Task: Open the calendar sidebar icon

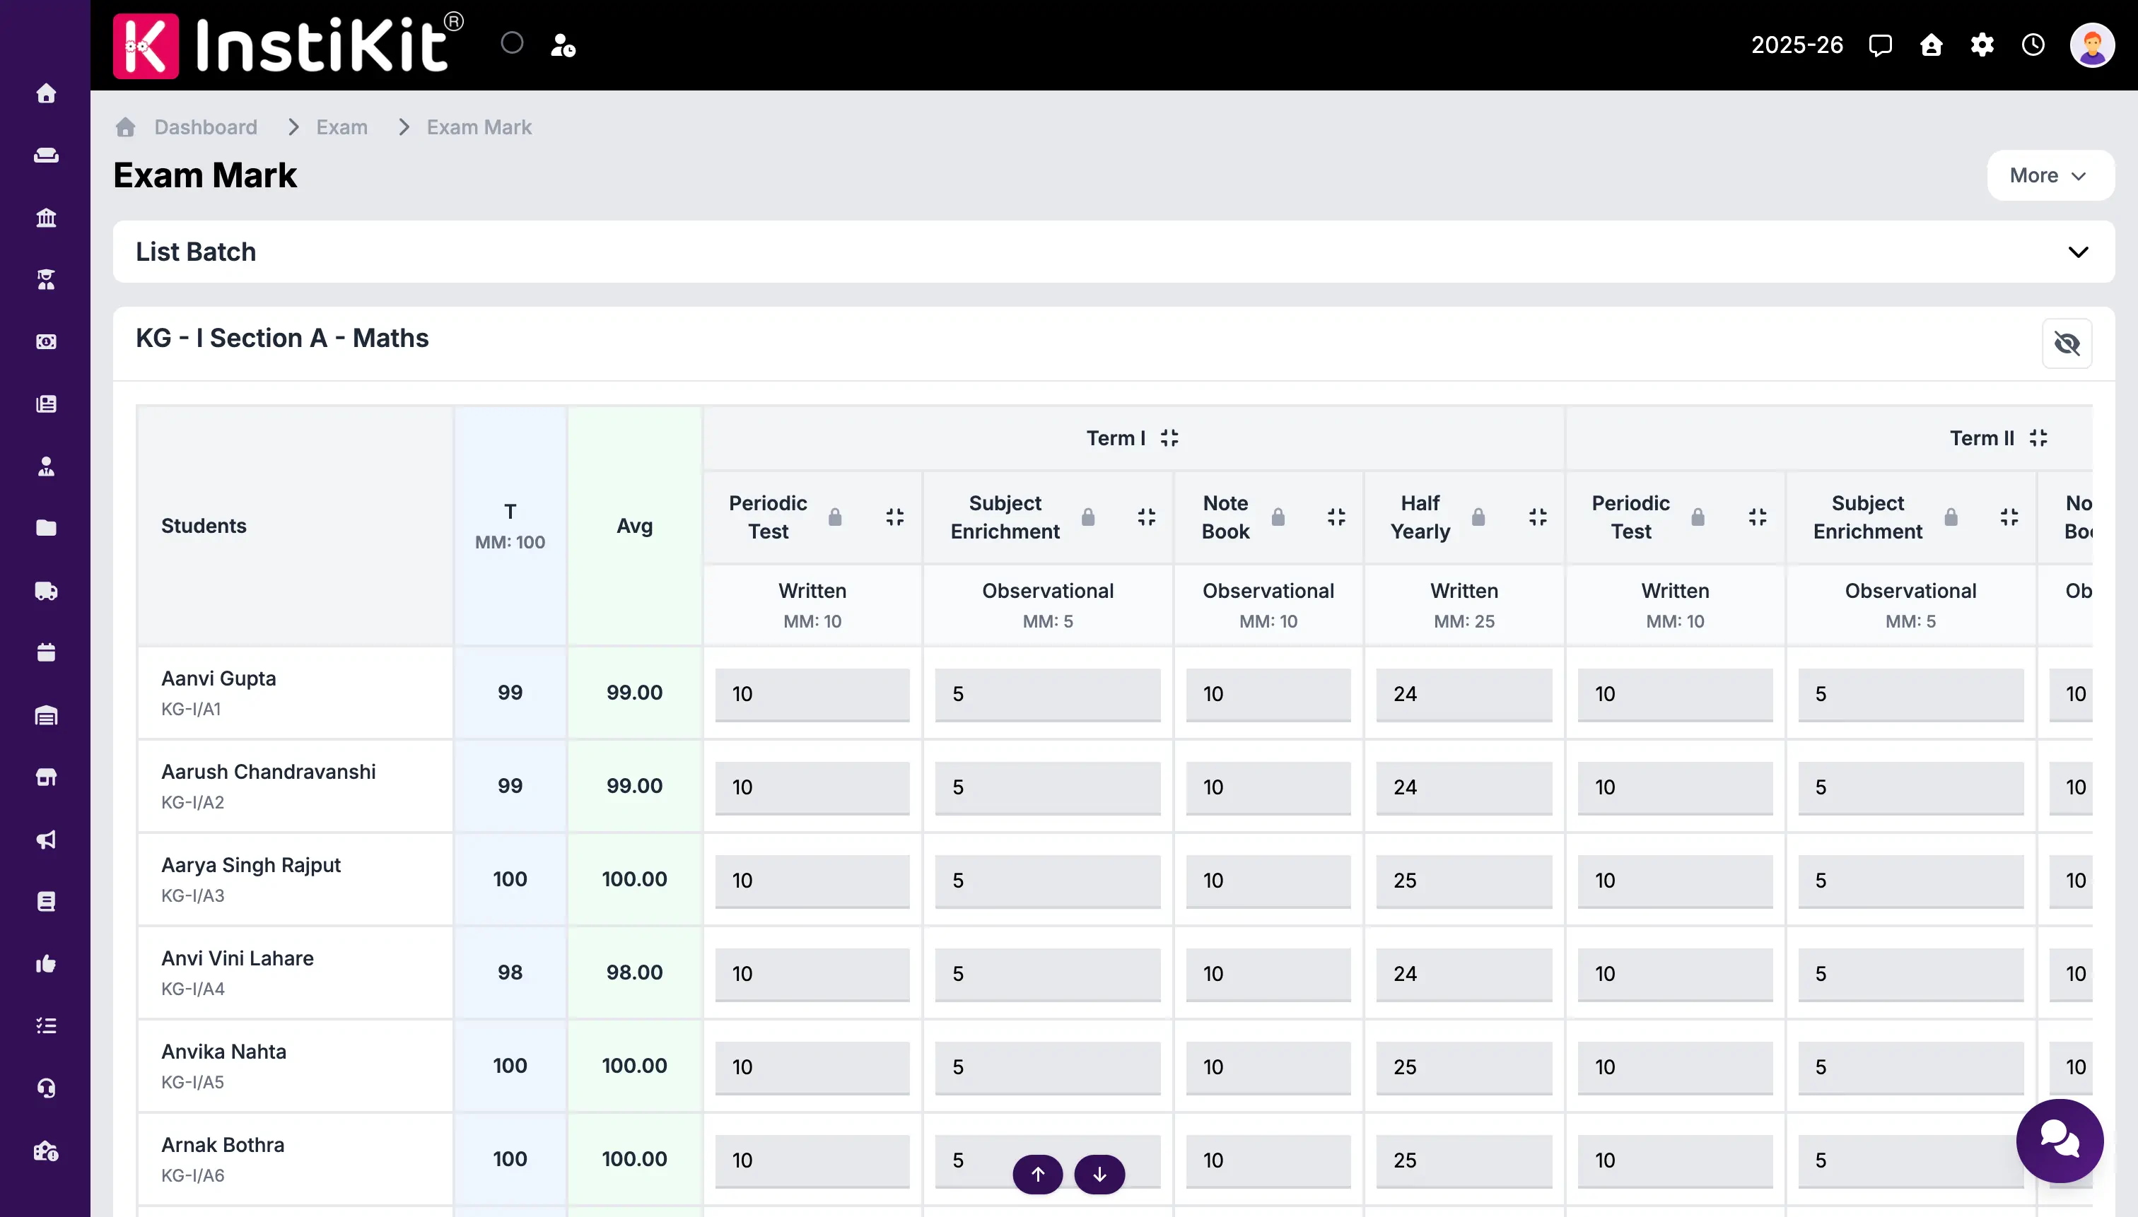Action: (x=46, y=652)
